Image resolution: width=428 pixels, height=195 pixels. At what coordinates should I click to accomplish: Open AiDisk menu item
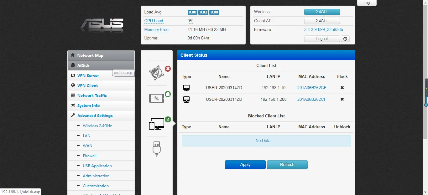point(101,65)
